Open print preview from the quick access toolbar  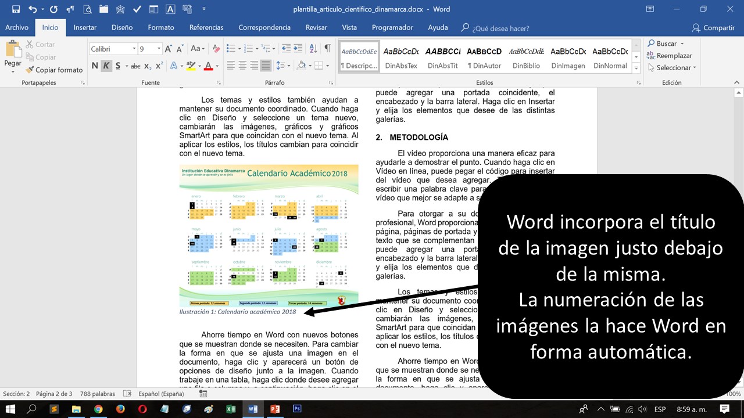click(x=87, y=9)
